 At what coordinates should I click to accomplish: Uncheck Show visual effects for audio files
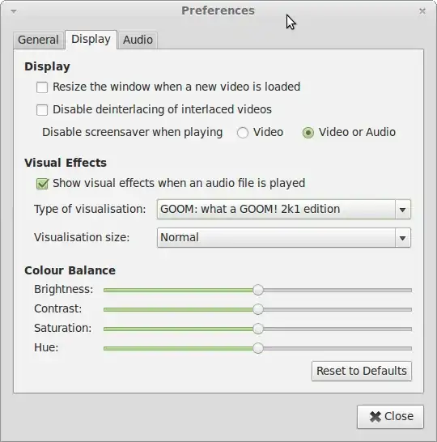pos(42,184)
